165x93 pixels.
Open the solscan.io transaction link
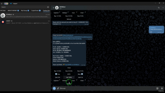click(72, 37)
